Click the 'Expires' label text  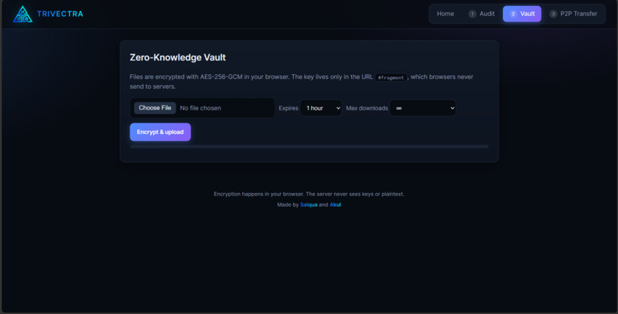(288, 108)
